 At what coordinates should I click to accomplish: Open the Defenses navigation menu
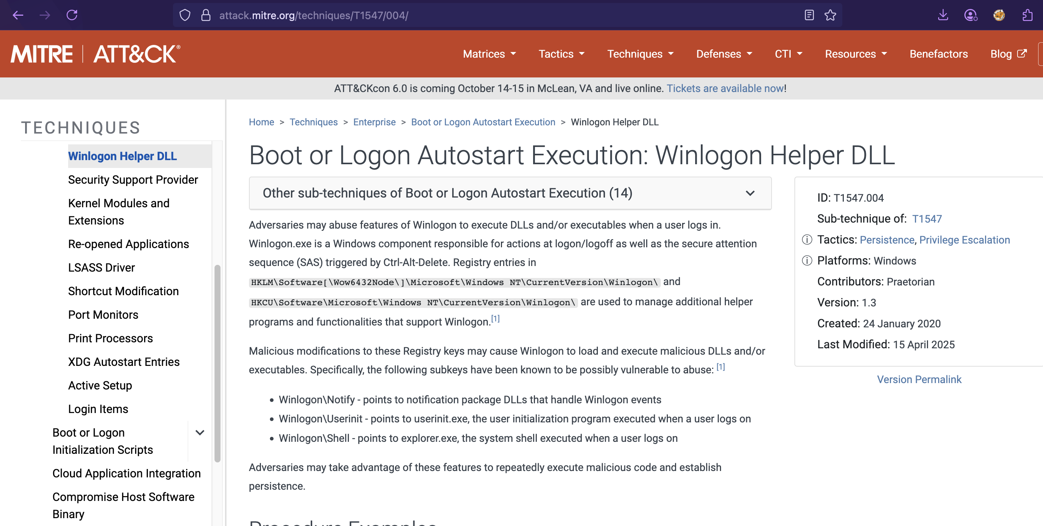coord(724,54)
